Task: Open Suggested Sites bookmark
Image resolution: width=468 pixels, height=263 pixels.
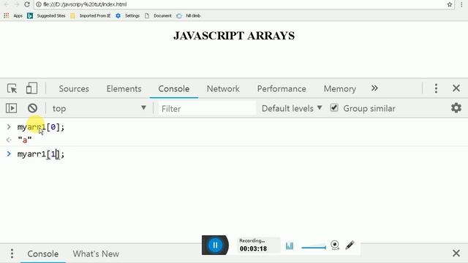Action: pyautogui.click(x=46, y=16)
